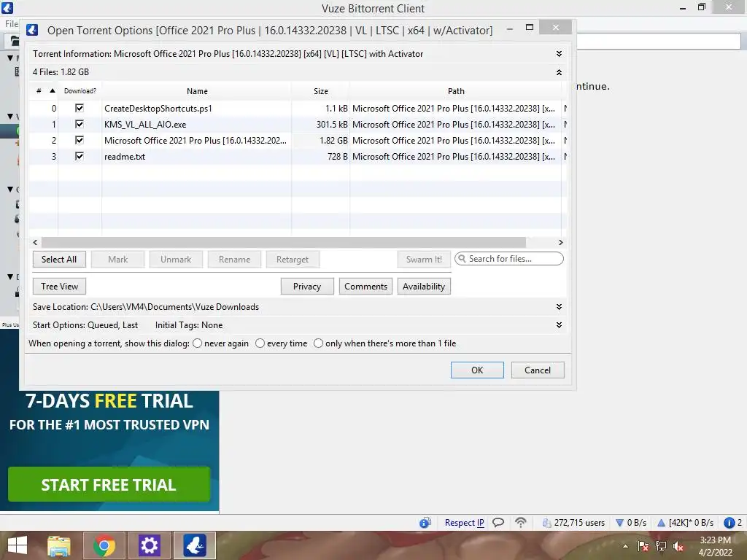Select the CreateDesktopShortcuts.ps1 file name

(158, 108)
